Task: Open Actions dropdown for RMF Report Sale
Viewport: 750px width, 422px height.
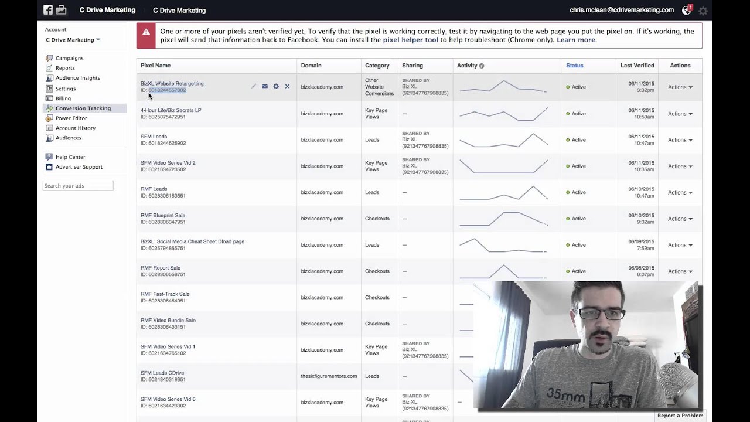Action: point(680,271)
